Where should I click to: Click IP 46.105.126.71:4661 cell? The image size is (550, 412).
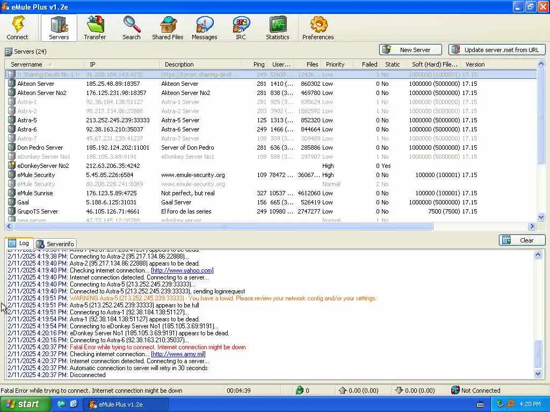coord(113,211)
